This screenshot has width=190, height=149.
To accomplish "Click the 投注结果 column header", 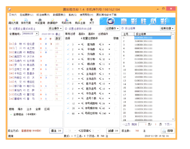I will click(153, 34).
